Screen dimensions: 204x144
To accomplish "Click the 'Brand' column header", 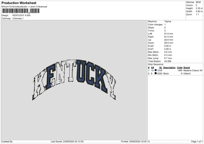I will pos(187,68).
